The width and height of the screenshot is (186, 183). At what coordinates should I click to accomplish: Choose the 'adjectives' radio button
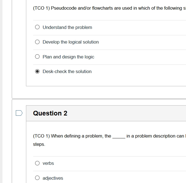pyautogui.click(x=37, y=178)
